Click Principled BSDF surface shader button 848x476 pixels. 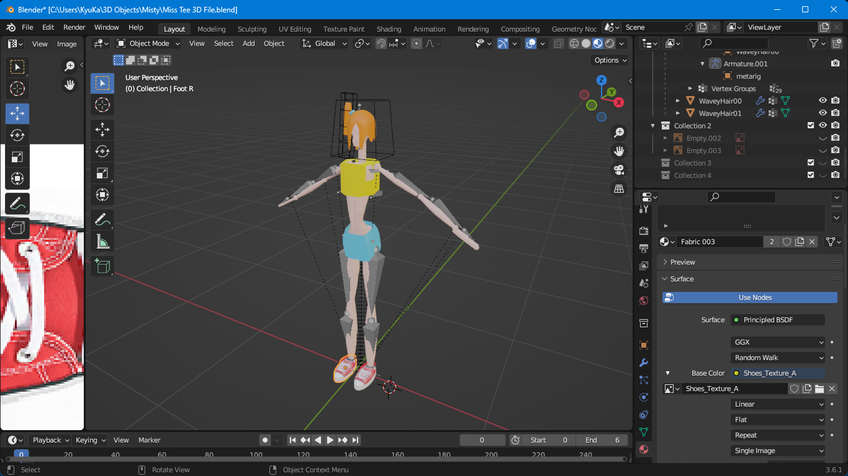[x=778, y=320]
